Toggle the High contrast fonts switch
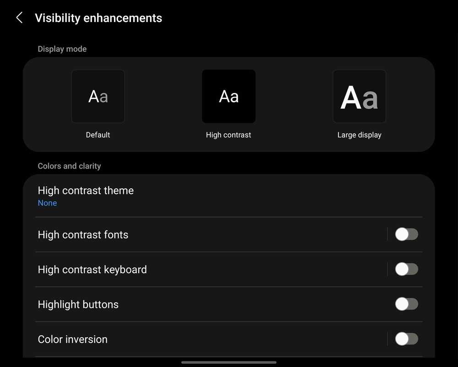Viewport: 458px width, 367px height. pyautogui.click(x=406, y=235)
